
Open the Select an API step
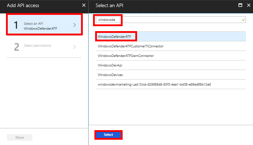[44, 25]
